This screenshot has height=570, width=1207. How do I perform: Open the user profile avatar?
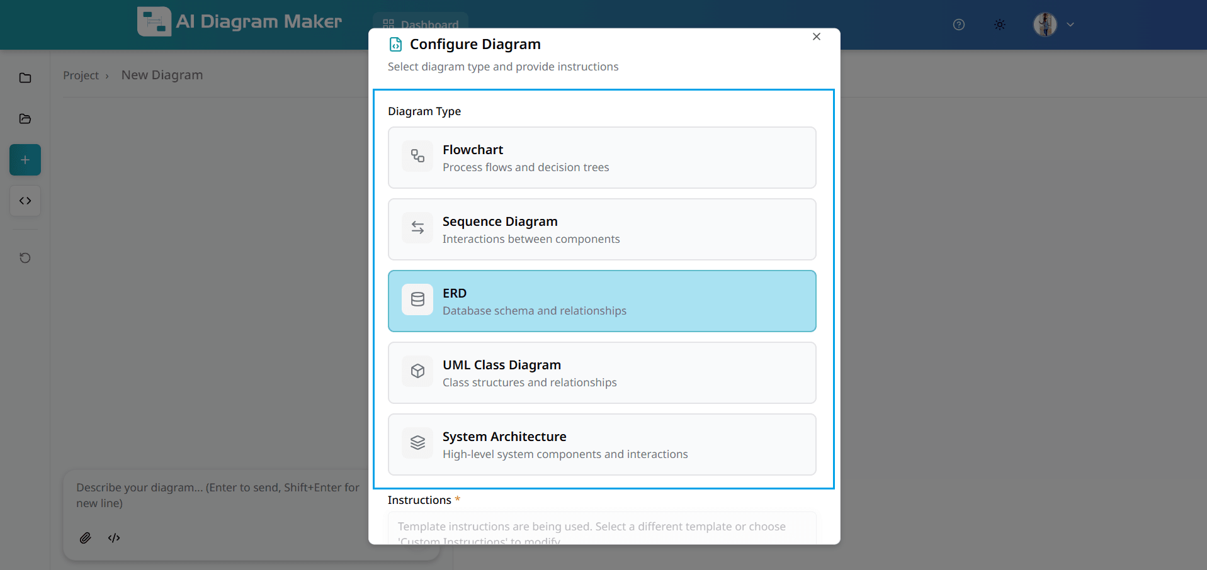[x=1045, y=25]
